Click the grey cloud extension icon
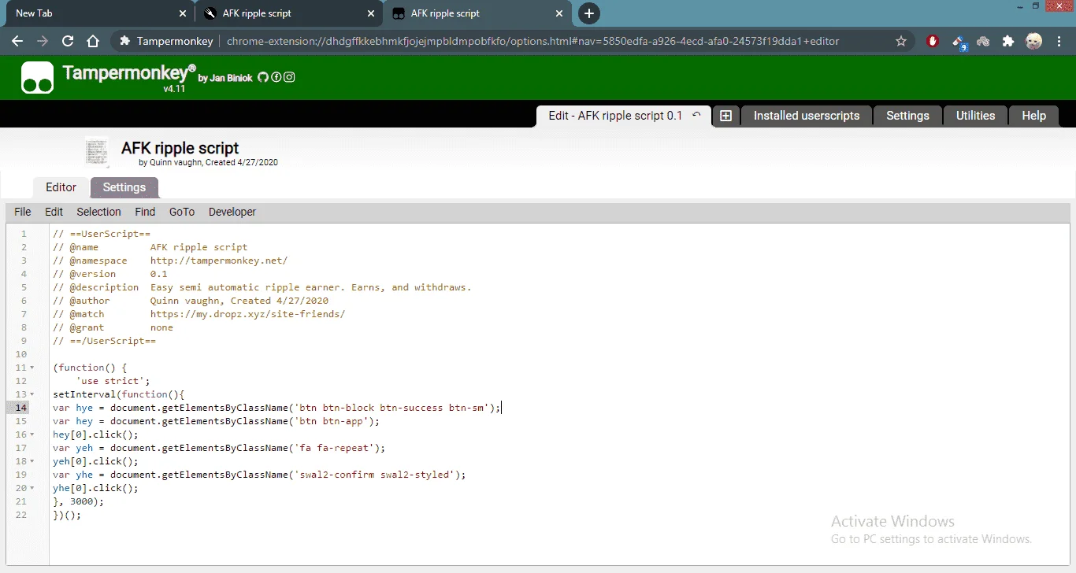 point(983,41)
